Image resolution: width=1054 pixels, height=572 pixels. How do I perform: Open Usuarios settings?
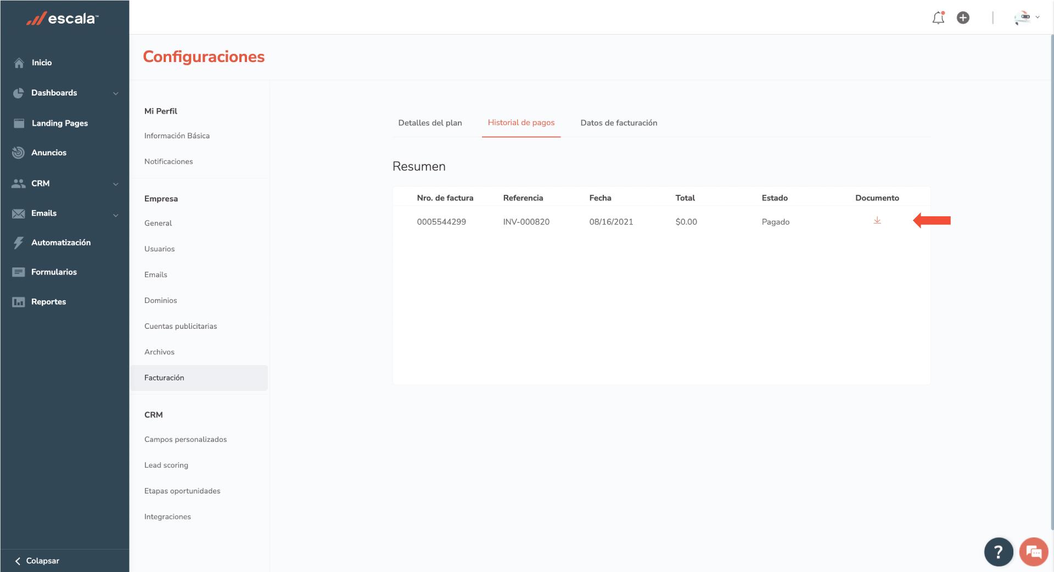159,249
